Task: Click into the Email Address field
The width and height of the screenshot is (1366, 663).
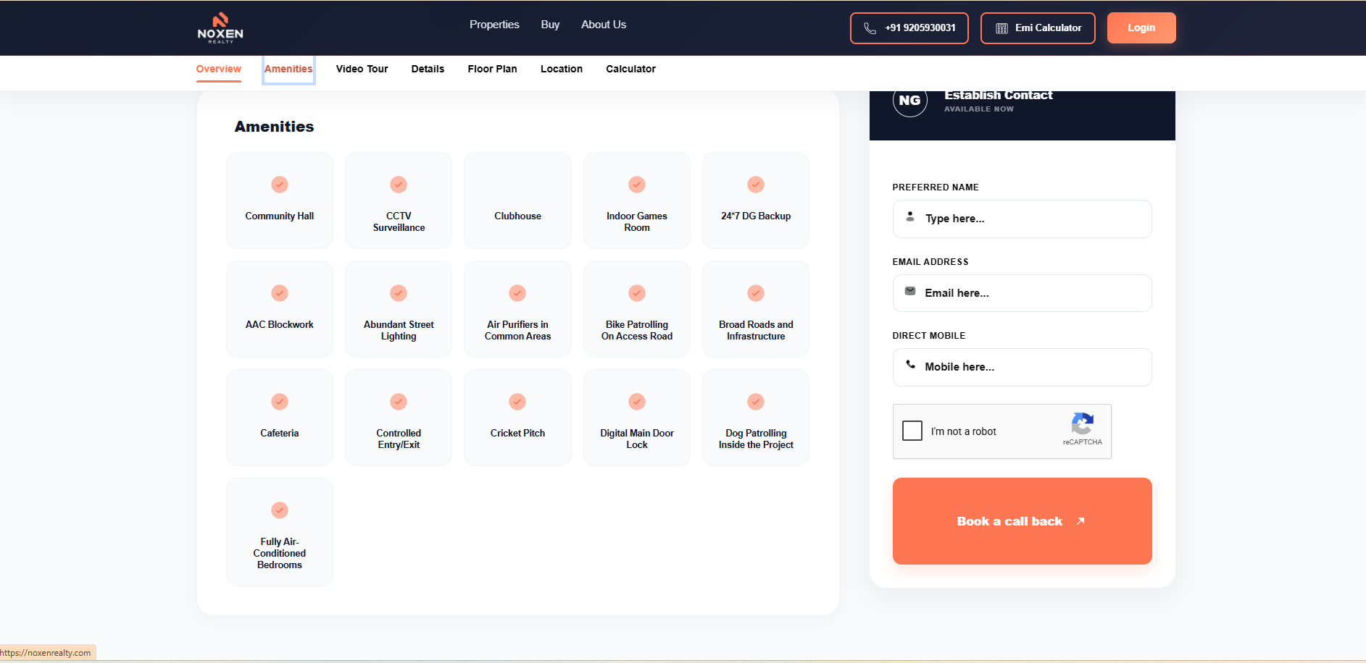Action: tap(1022, 293)
